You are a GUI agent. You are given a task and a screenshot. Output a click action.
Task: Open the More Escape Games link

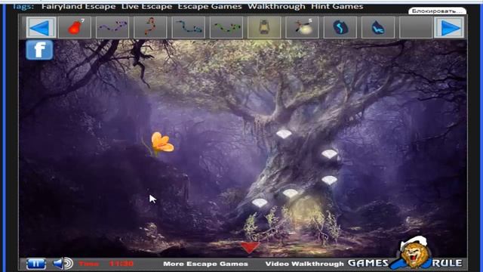click(205, 264)
